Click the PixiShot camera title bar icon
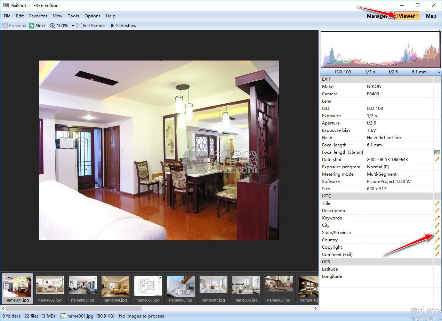Image resolution: width=442 pixels, height=321 pixels. coord(6,5)
